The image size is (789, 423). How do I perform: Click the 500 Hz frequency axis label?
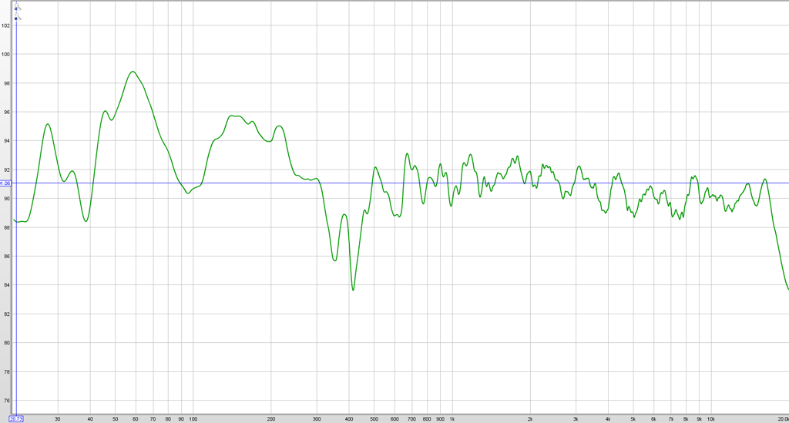374,418
